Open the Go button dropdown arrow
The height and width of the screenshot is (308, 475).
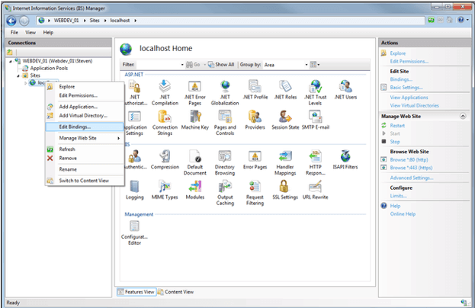[x=204, y=65]
